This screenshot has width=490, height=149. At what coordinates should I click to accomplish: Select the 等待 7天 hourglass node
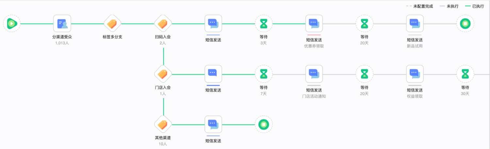pos(264,74)
